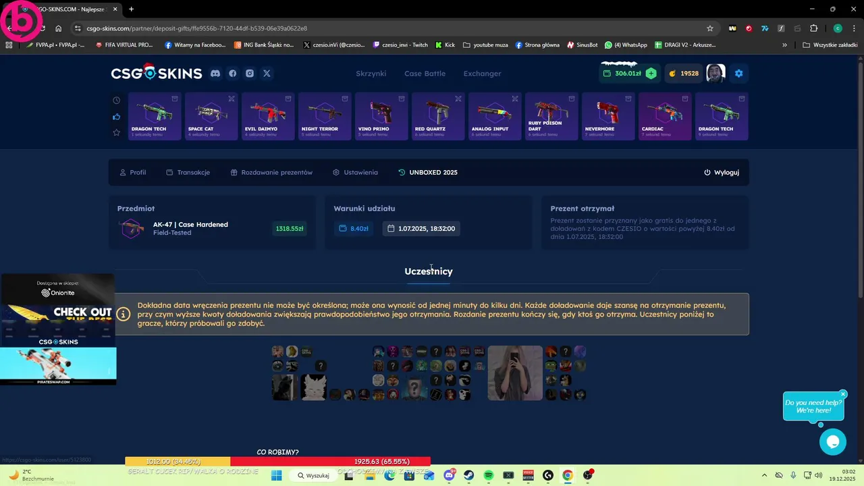Screen dimensions: 864x486
Task: Select the clock recent drops icon
Action: pyautogui.click(x=116, y=100)
